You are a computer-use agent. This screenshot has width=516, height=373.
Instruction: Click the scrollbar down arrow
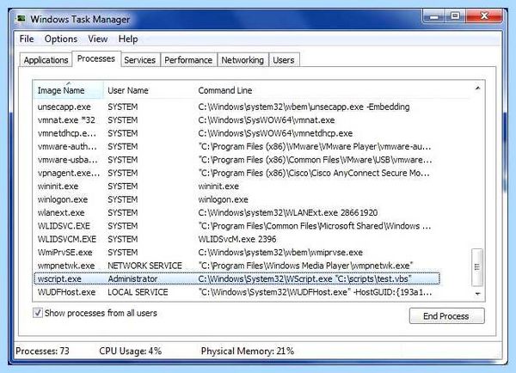(x=477, y=293)
